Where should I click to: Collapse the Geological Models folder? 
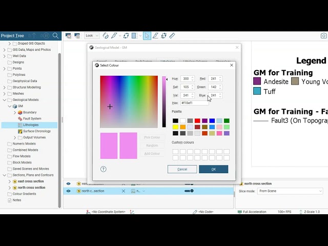click(x=5, y=100)
